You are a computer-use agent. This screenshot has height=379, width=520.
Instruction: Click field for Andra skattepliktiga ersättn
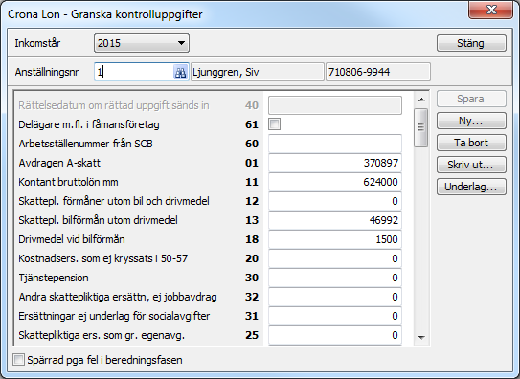pos(335,297)
